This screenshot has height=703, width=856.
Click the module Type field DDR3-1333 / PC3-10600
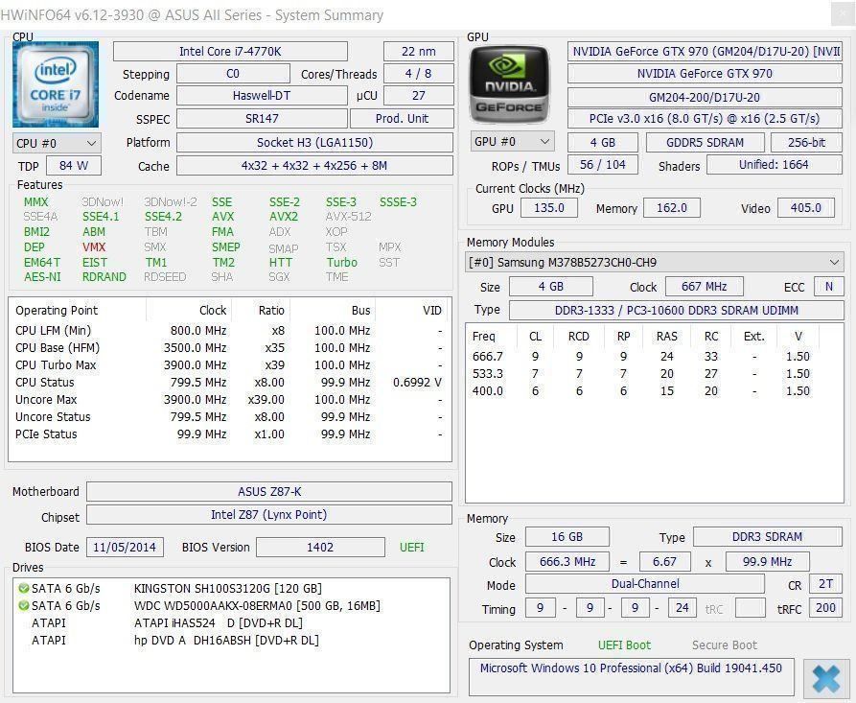point(677,310)
